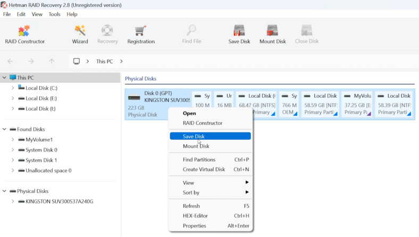Image resolution: width=419 pixels, height=237 pixels.
Task: Select Mount Disk from context menu
Action: (196, 146)
